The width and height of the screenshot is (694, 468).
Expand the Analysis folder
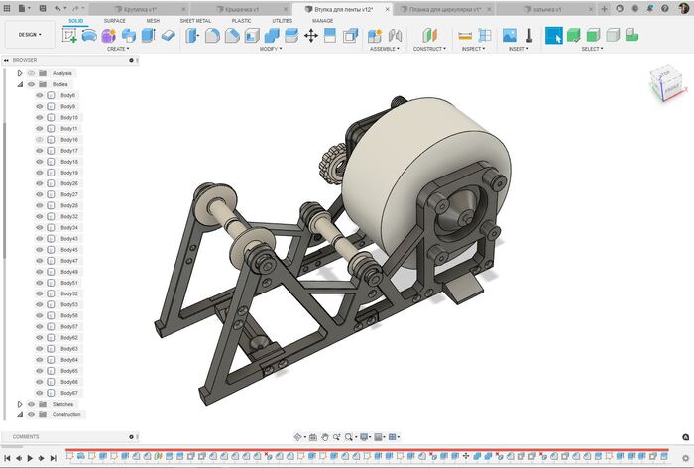click(20, 73)
